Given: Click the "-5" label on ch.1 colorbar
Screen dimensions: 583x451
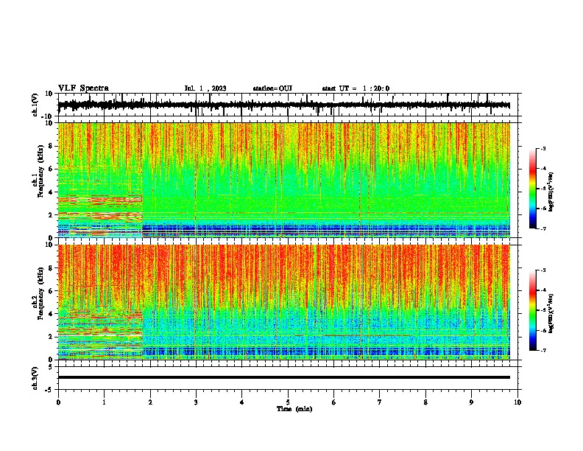Looking at the screenshot, I should click(543, 189).
